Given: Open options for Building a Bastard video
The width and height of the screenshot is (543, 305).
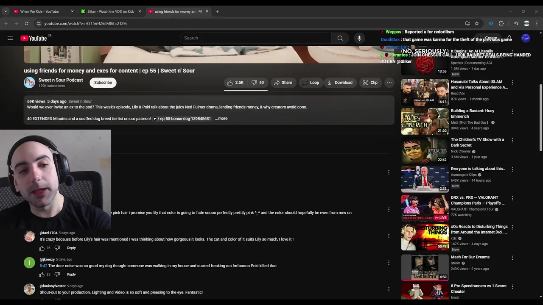Looking at the screenshot, I should 512,112.
